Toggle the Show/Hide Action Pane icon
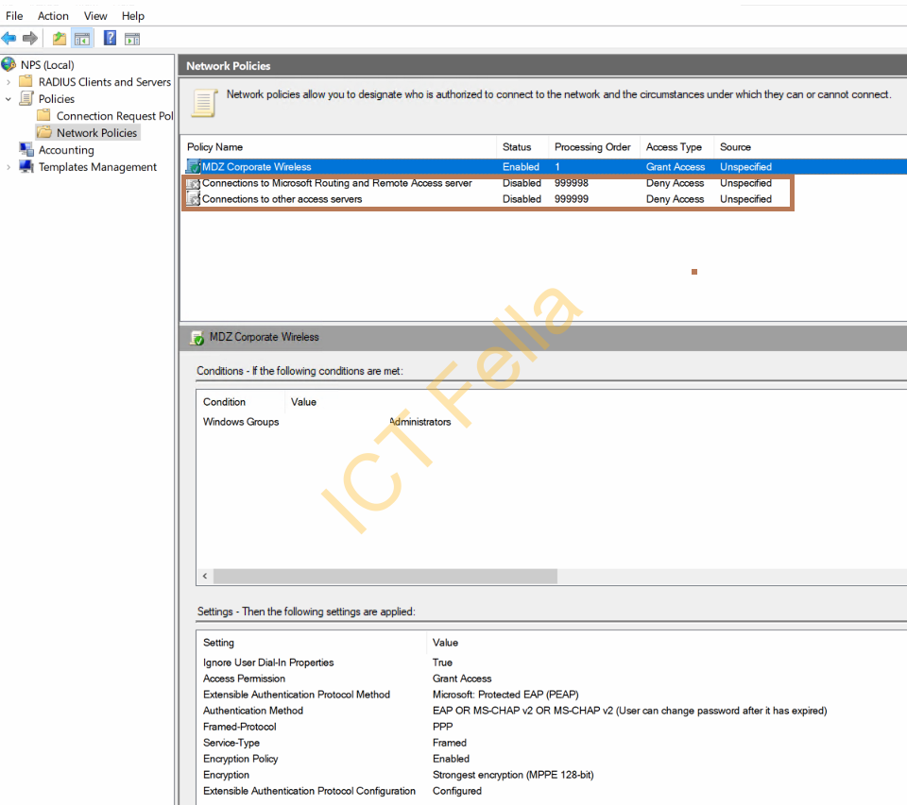The width and height of the screenshot is (907, 805). click(132, 39)
